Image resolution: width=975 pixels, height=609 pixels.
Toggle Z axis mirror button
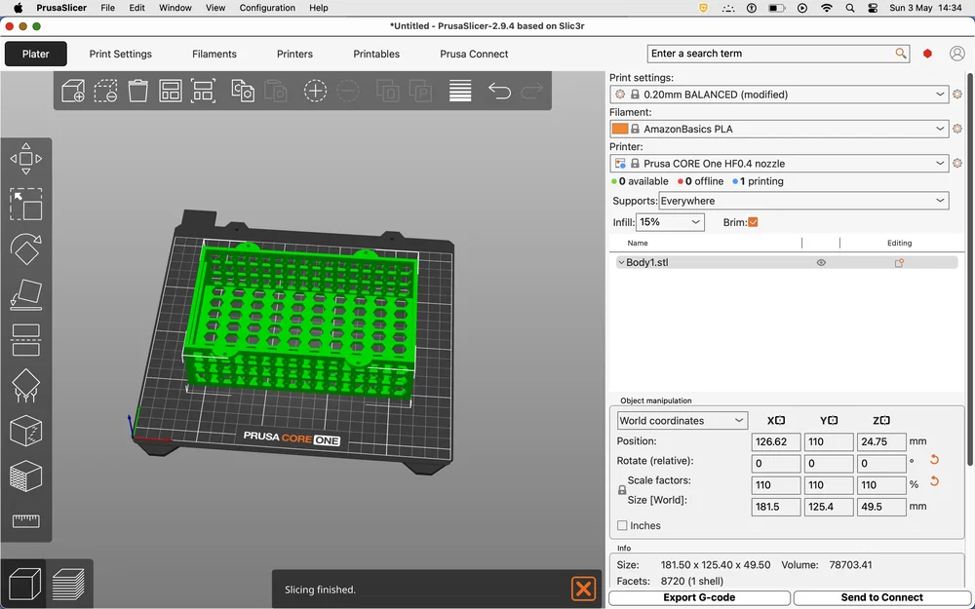(x=885, y=421)
